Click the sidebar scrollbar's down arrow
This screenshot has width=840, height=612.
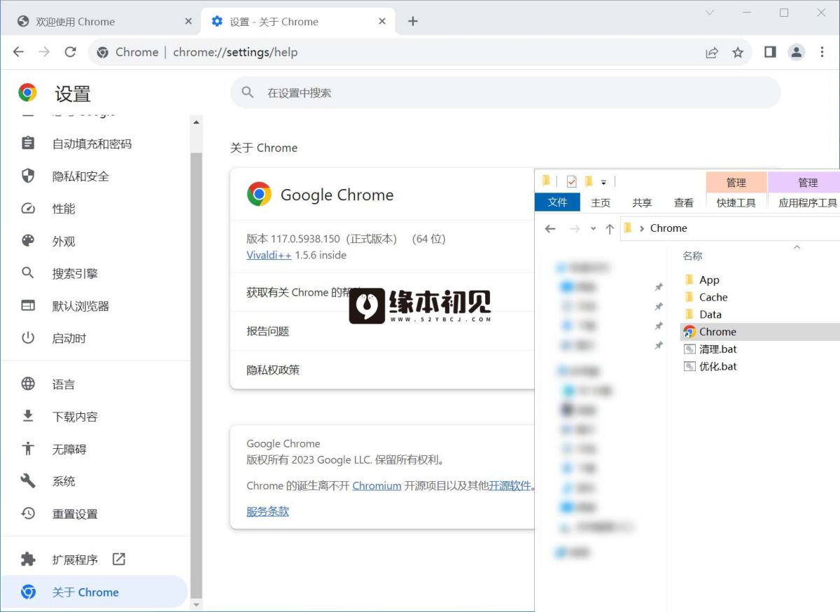197,605
